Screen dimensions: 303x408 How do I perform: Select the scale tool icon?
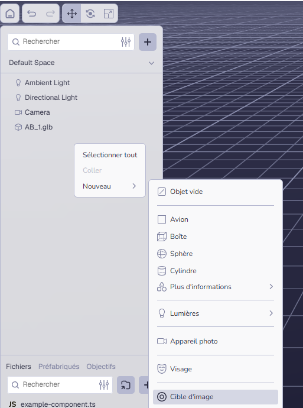(109, 13)
